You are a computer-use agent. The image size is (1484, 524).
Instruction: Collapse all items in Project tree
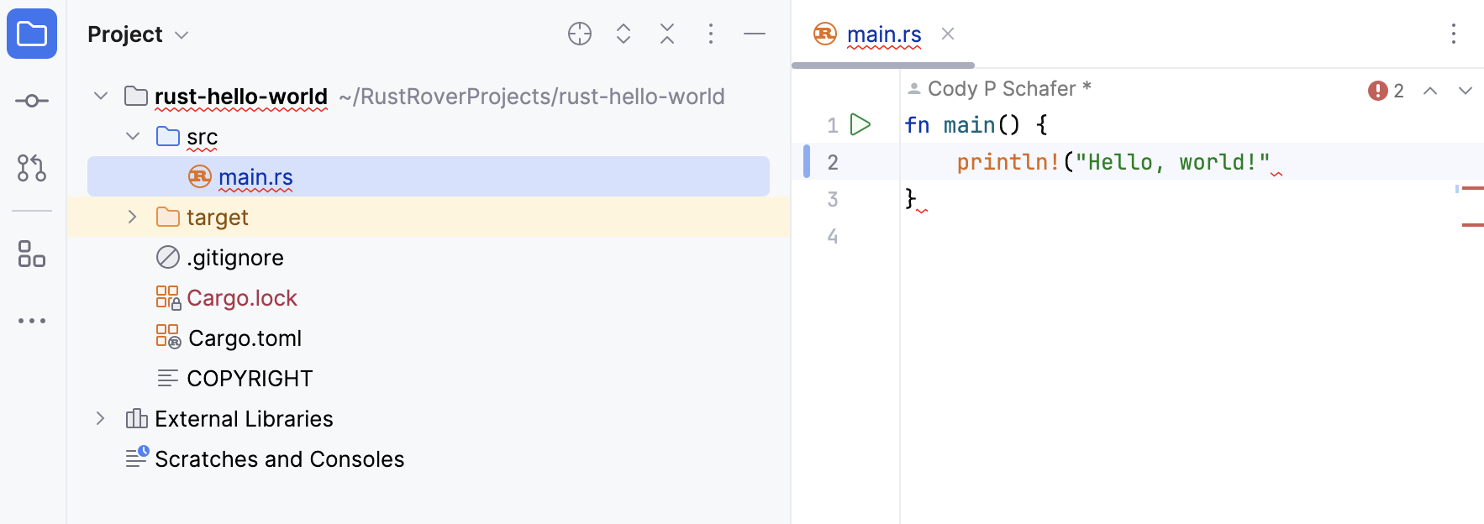click(667, 34)
